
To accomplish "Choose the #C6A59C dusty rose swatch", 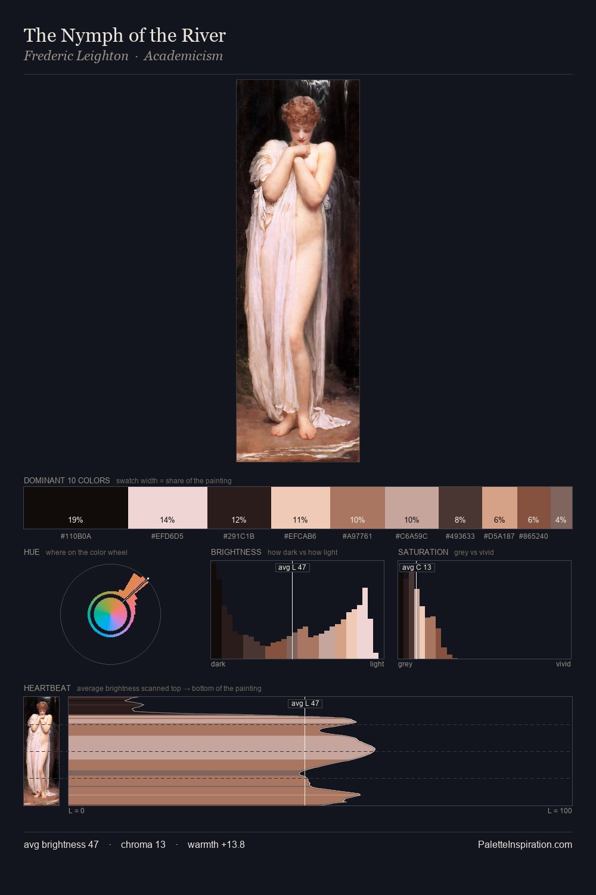I will pos(412,508).
